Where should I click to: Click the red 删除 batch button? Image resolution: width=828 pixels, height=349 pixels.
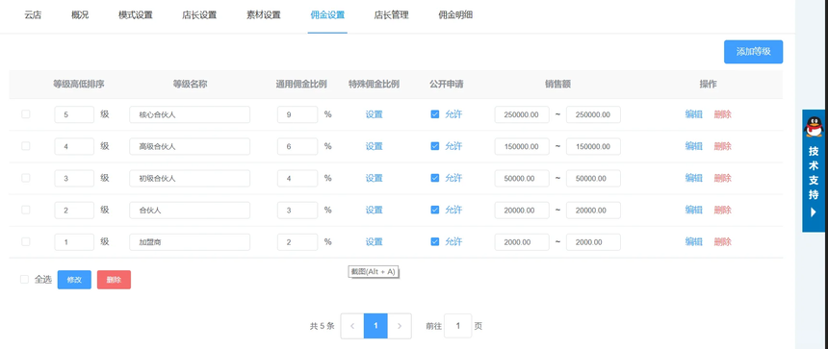tap(114, 280)
